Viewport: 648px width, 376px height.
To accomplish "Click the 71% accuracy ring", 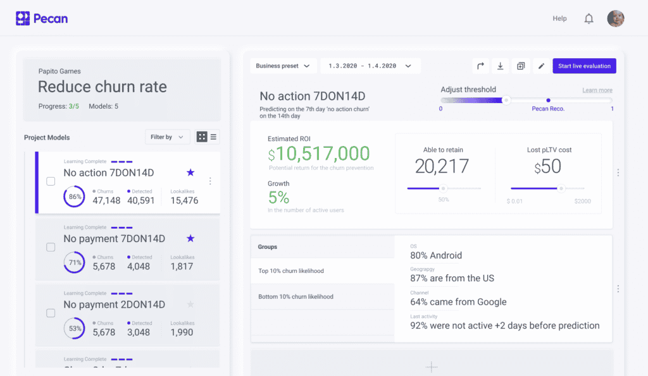I will 75,262.
